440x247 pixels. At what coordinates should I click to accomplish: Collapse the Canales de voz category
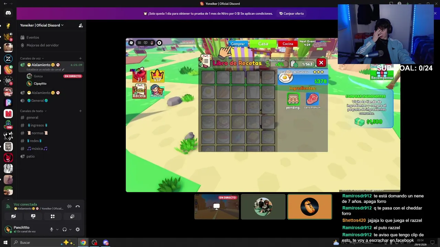[x=32, y=58]
